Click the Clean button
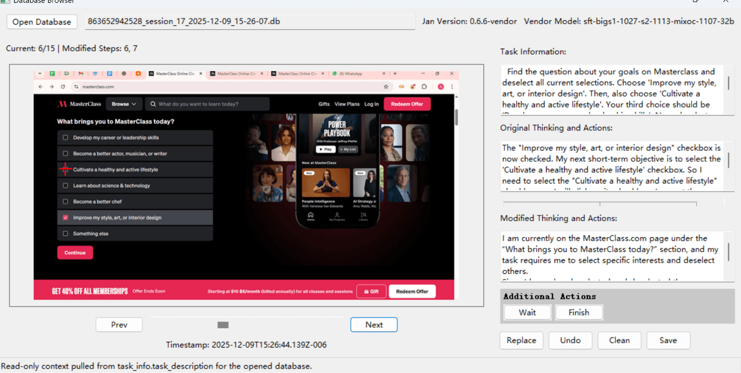 [619, 341]
